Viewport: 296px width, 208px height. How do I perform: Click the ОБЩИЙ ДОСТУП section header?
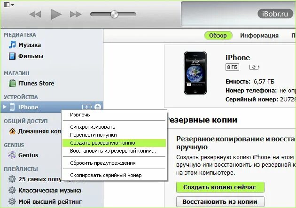point(26,121)
